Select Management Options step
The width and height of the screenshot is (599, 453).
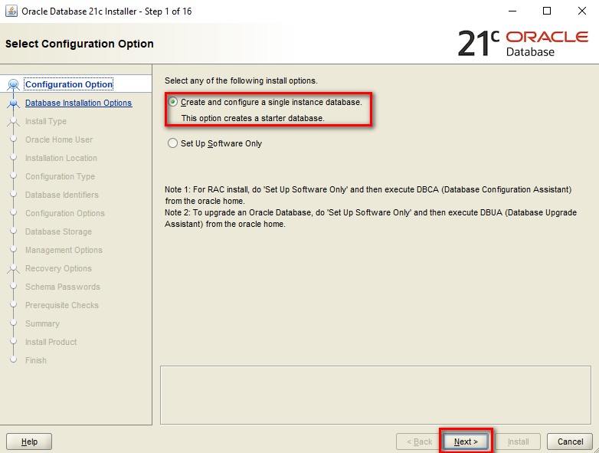[64, 250]
